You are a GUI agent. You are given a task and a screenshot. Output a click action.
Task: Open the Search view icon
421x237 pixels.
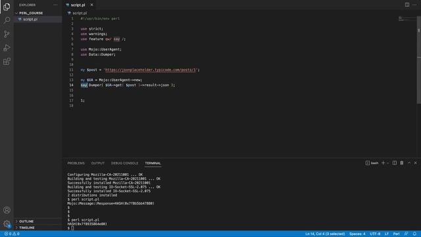click(7, 20)
